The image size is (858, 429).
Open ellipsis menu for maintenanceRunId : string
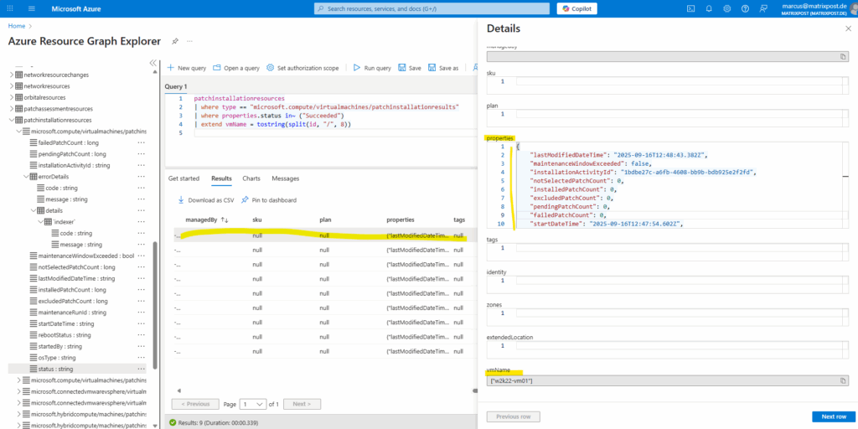(x=142, y=313)
